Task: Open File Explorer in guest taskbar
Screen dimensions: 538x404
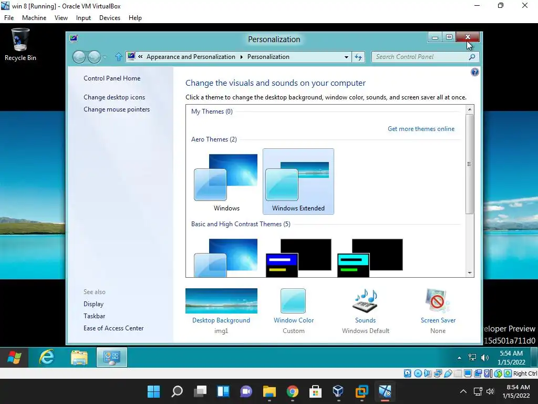Action: [79, 357]
